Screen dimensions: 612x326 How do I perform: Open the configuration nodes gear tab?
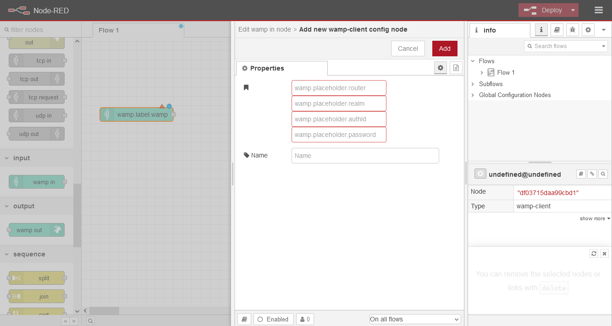point(588,30)
